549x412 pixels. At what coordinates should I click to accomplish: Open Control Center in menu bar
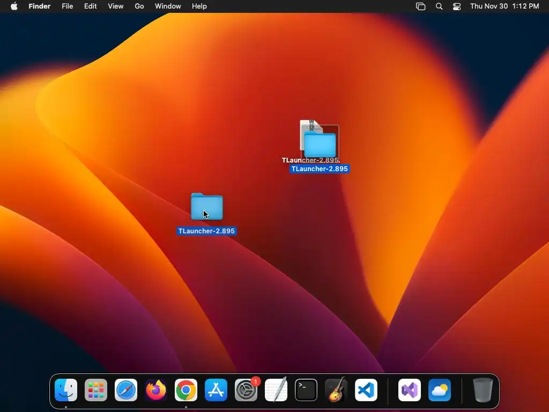pos(457,6)
